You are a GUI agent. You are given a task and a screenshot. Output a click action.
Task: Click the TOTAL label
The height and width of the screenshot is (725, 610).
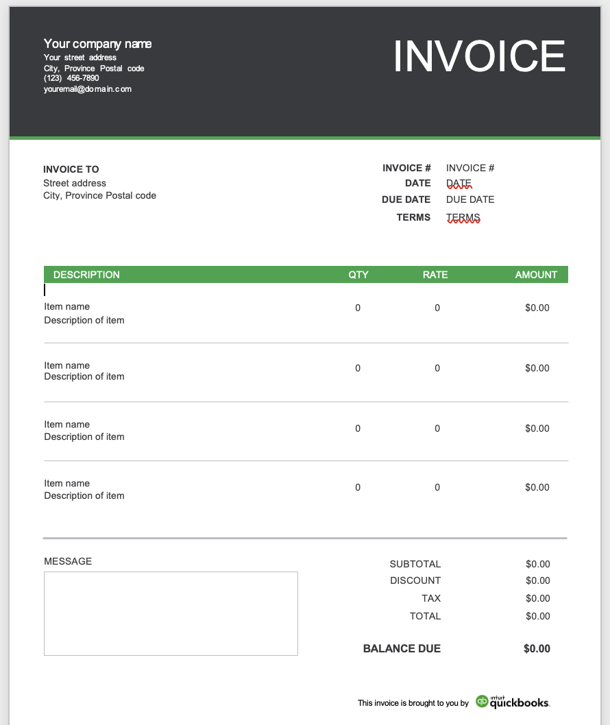[x=425, y=616]
